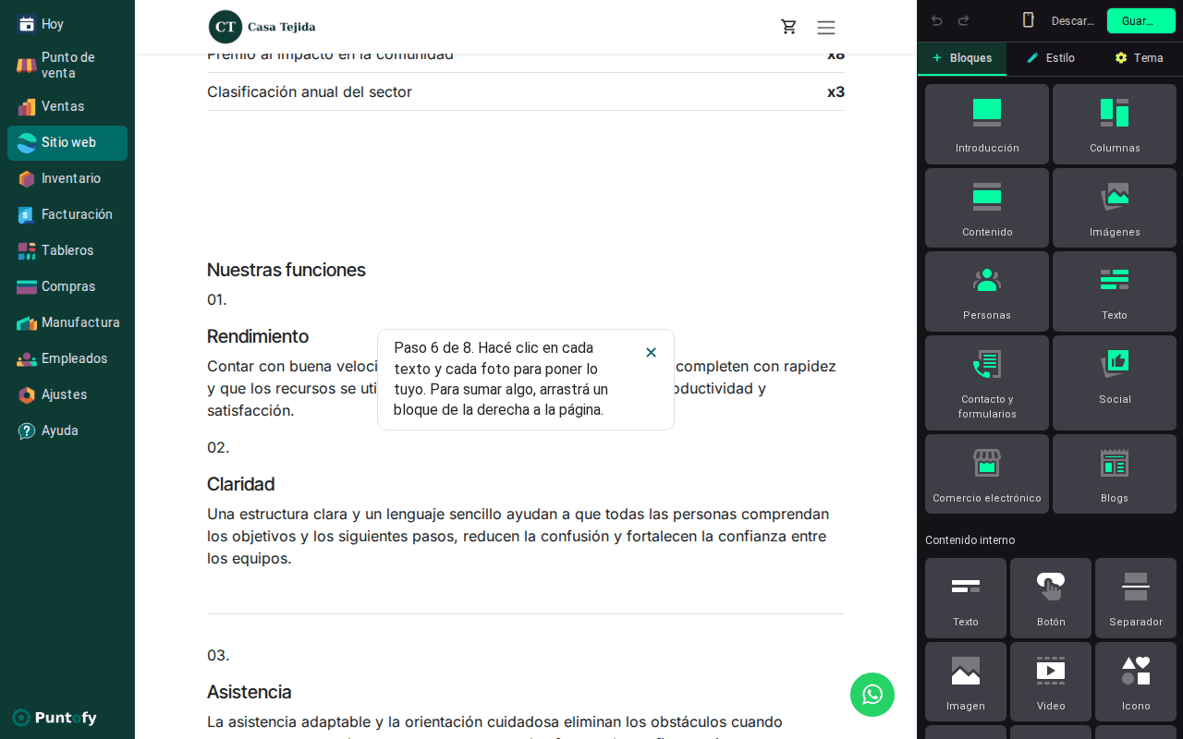Open the hamburger menu in site header

click(x=826, y=28)
